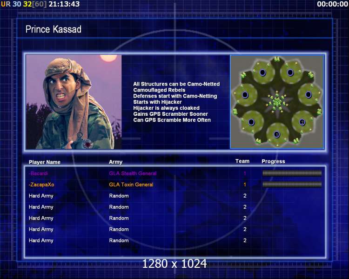
Task: Click the Player Name column header
Action: point(45,162)
